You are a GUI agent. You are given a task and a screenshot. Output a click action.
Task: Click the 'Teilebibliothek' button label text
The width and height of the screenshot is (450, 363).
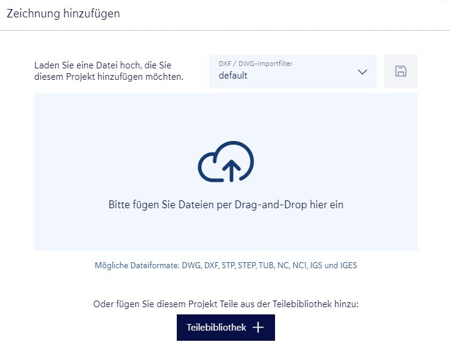coord(216,328)
